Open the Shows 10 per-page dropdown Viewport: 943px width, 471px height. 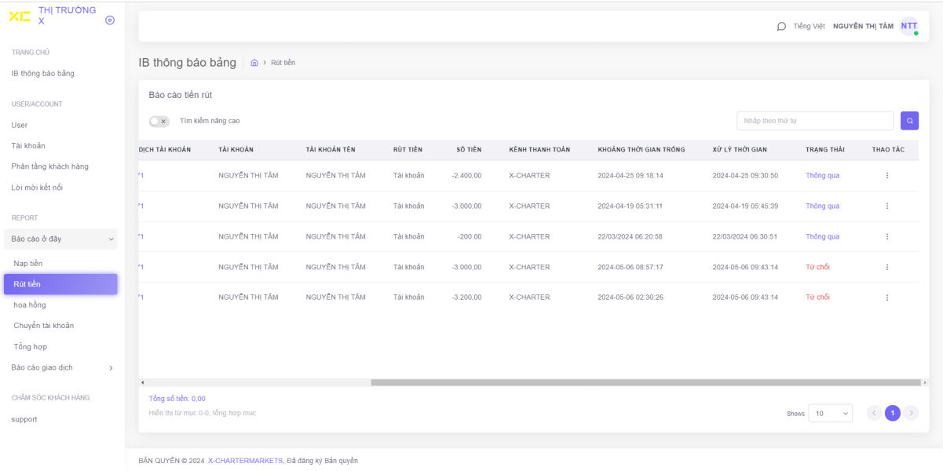pos(830,413)
